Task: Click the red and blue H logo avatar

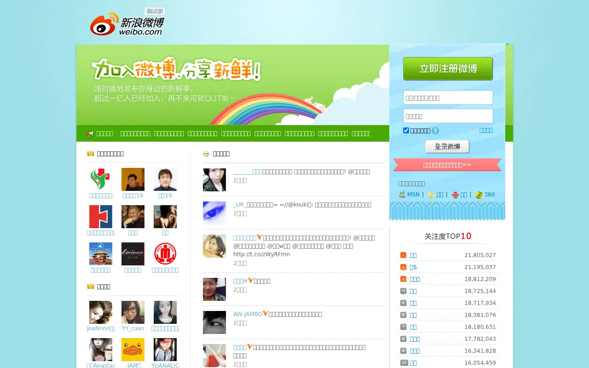Action: 101,217
